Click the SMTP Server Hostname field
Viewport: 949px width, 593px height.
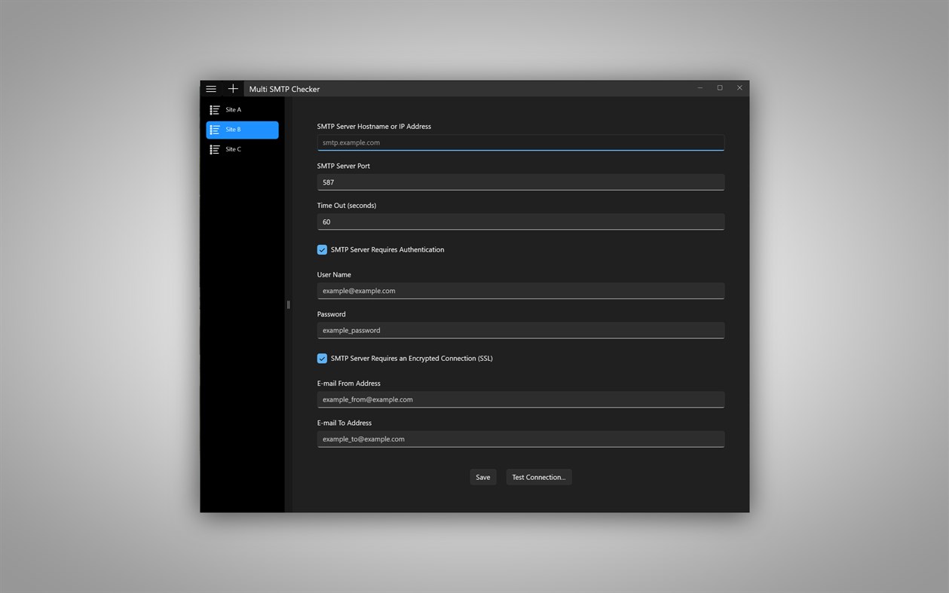[x=520, y=142]
